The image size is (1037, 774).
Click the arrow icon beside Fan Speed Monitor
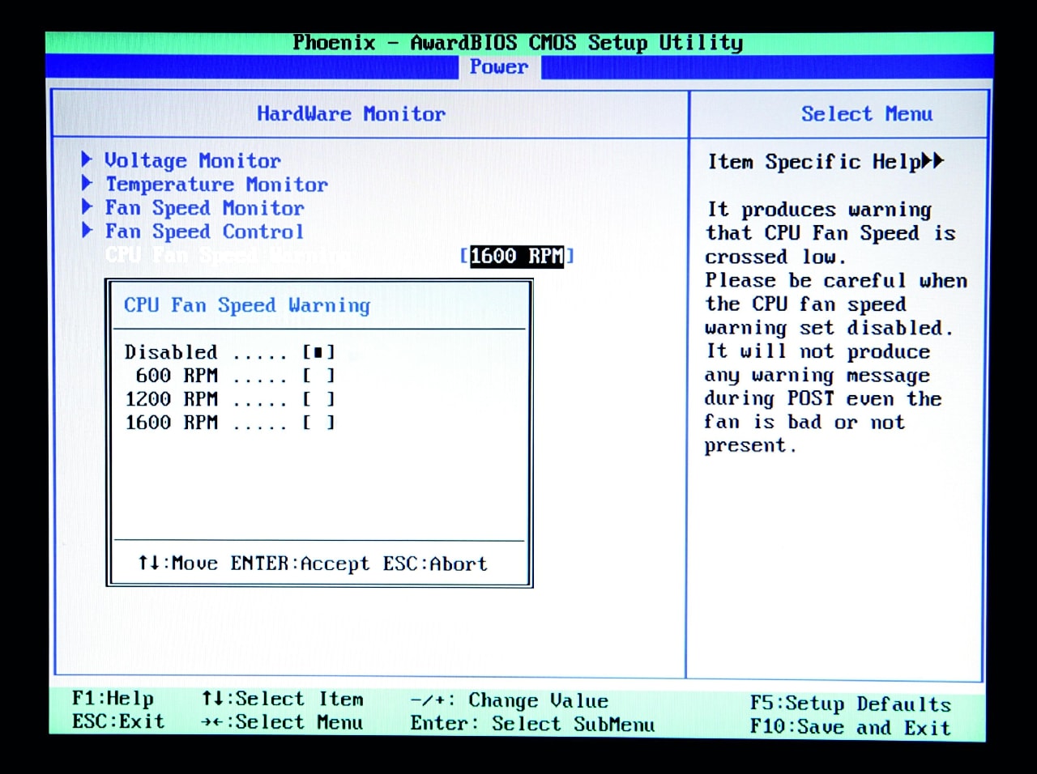coord(87,206)
